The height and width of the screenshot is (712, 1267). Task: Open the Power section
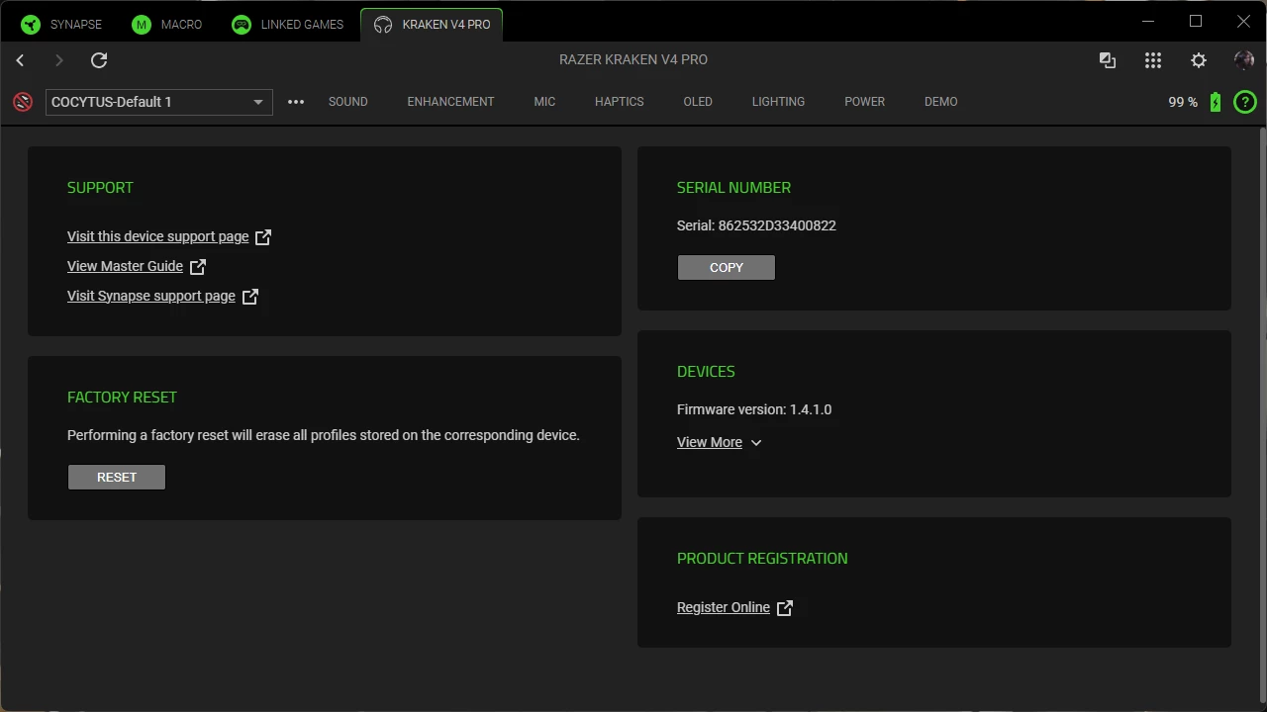(x=865, y=102)
